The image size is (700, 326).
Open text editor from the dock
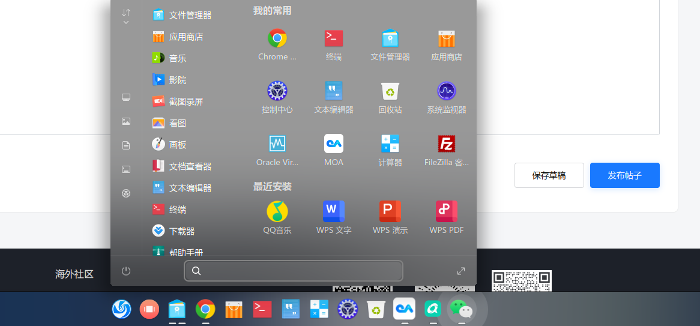click(291, 309)
